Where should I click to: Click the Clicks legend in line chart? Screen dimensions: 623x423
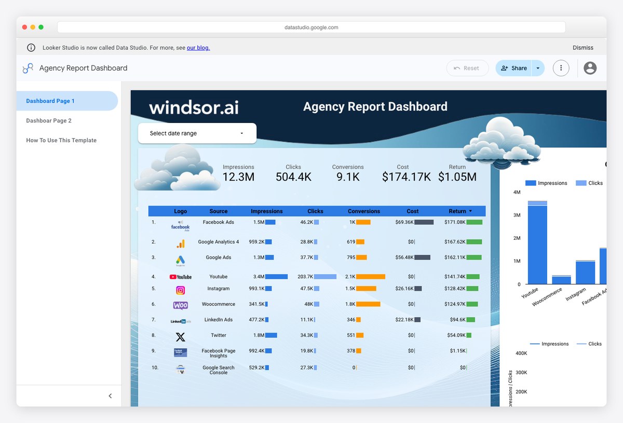[589, 344]
